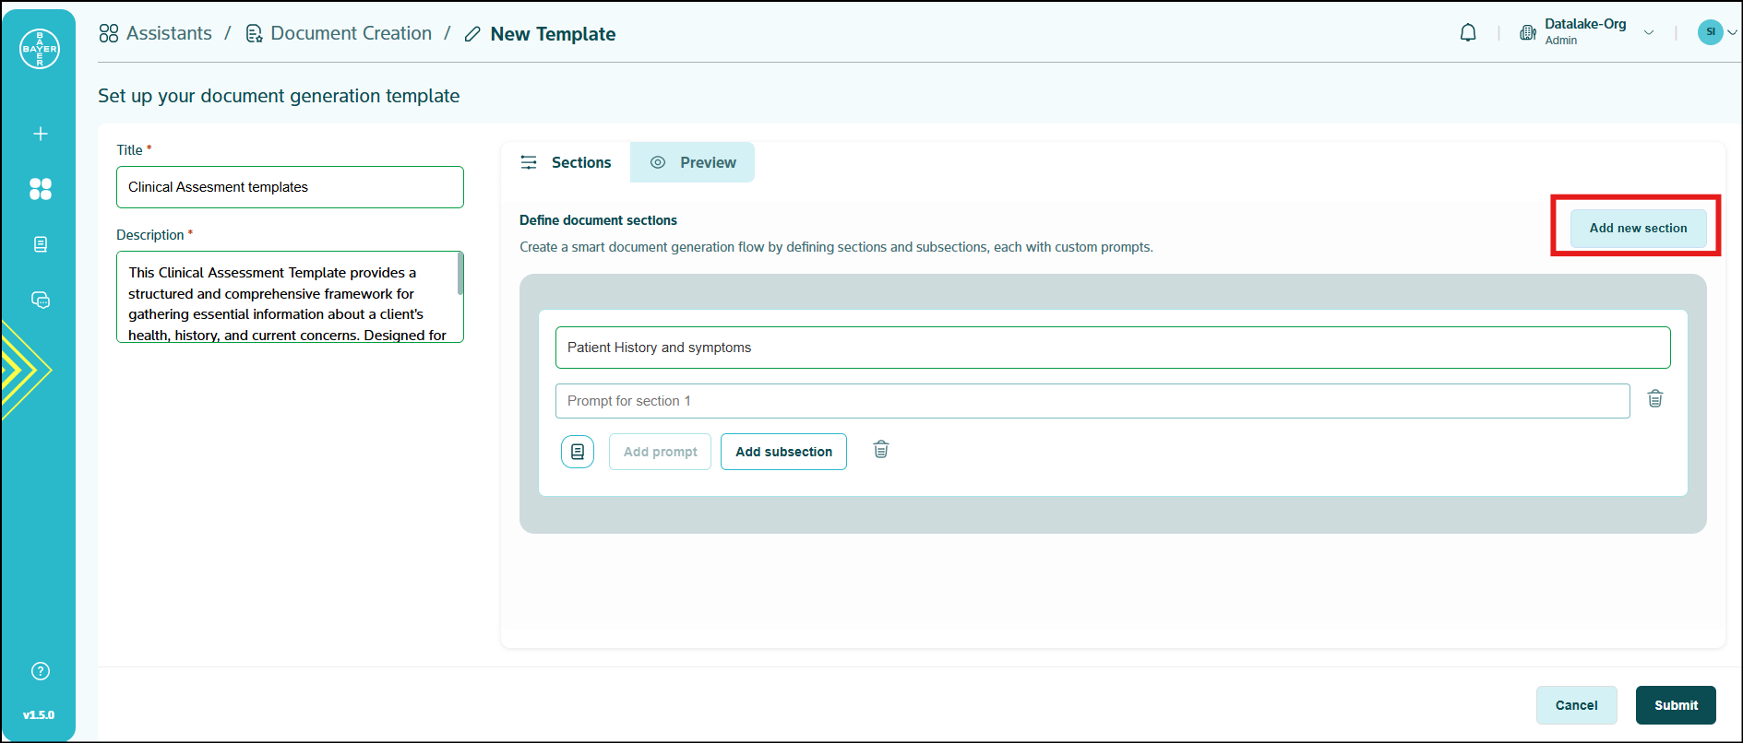Click the description field scrollbar
Viewport: 1743px width, 743px height.
pos(460,275)
